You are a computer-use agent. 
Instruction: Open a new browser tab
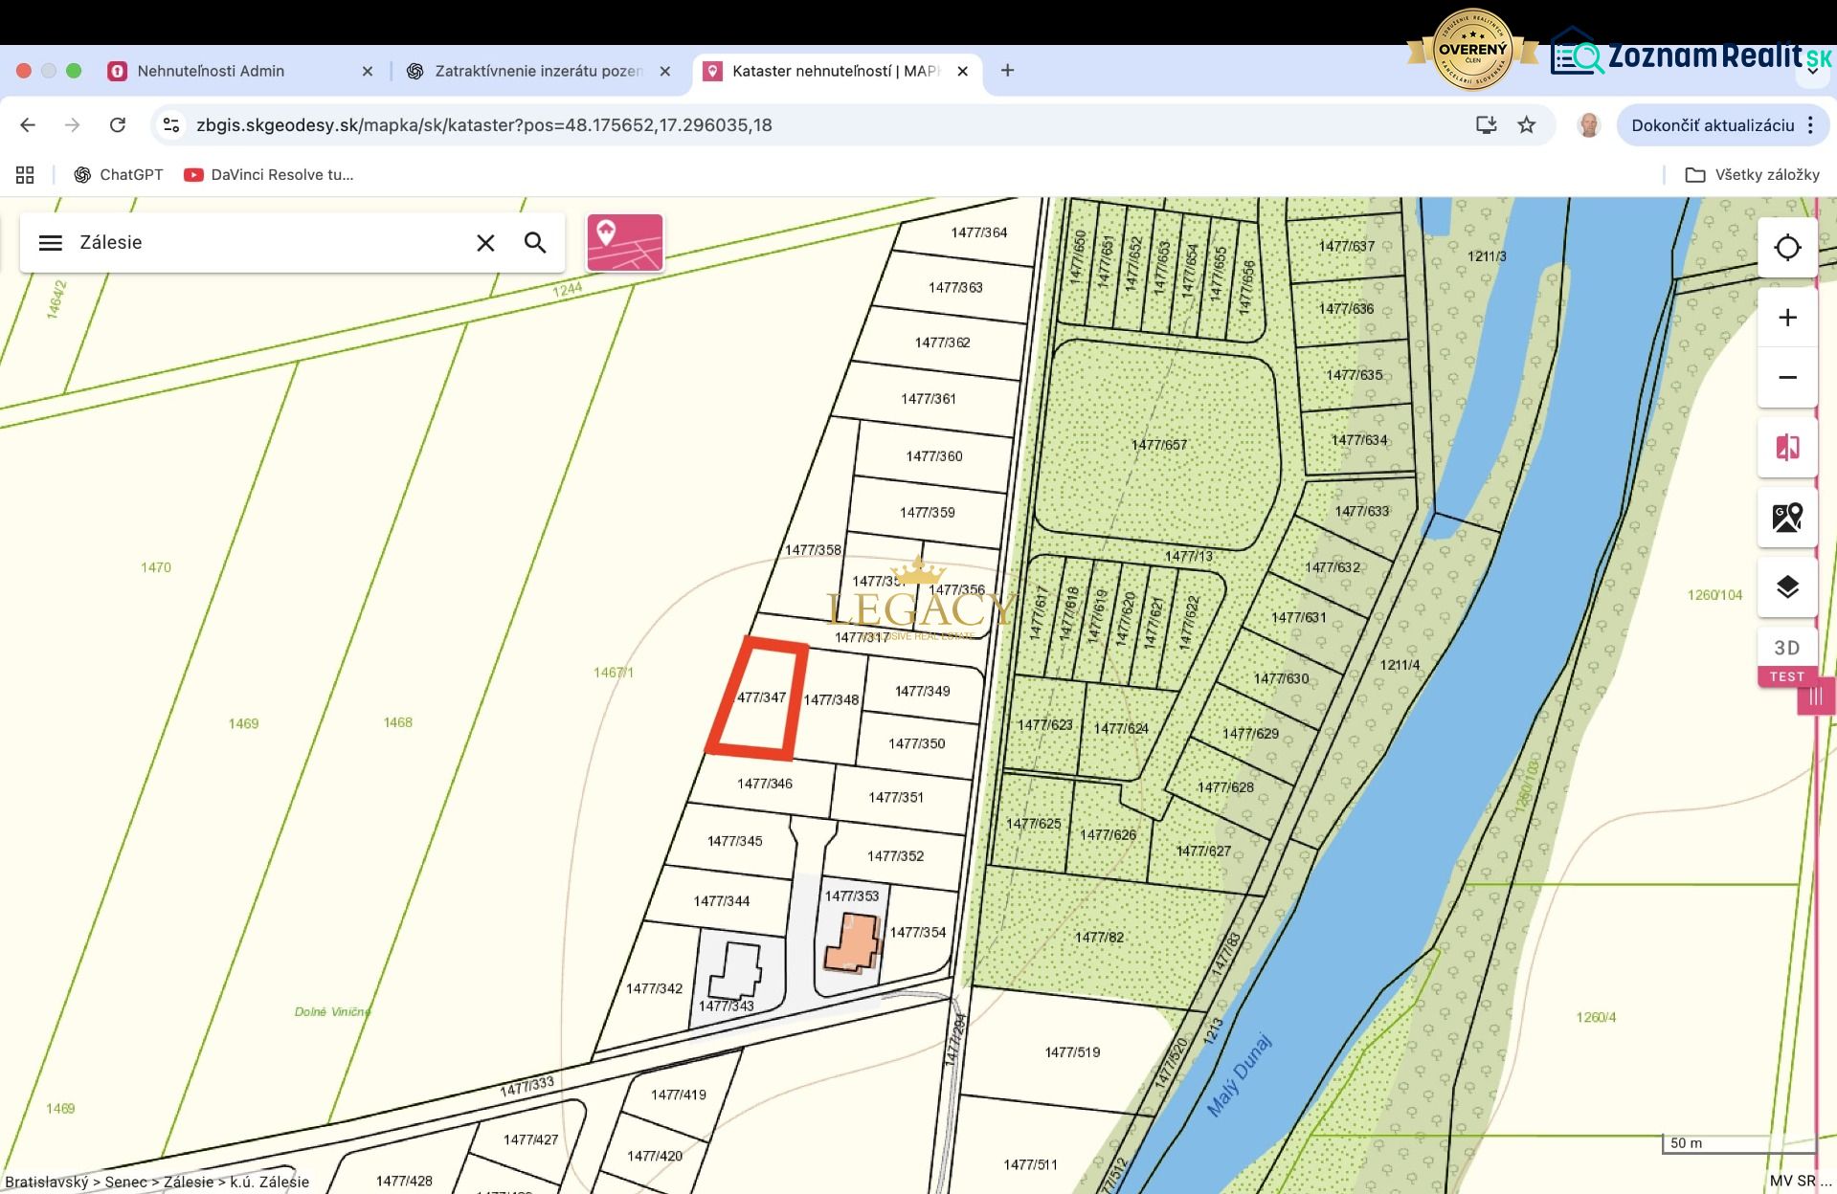tap(1007, 70)
